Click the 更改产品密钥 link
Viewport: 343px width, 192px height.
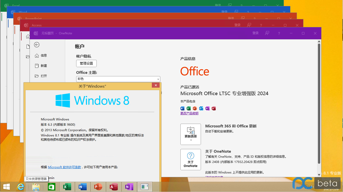(x=189, y=113)
